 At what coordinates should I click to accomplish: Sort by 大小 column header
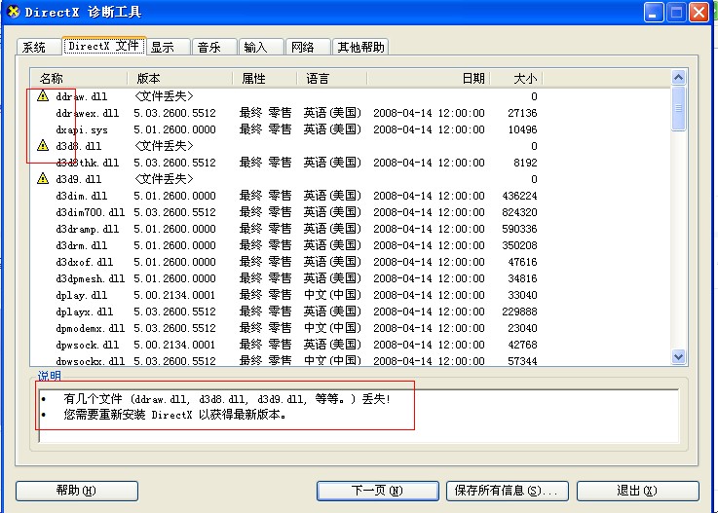click(x=516, y=78)
